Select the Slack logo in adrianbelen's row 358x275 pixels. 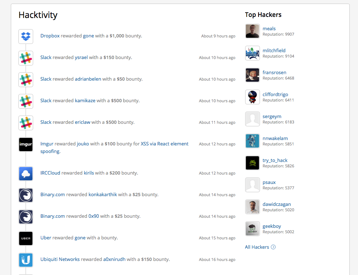tap(26, 80)
